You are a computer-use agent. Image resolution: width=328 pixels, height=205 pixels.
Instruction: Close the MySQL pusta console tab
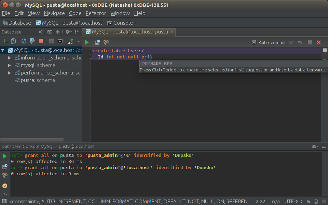point(172,32)
